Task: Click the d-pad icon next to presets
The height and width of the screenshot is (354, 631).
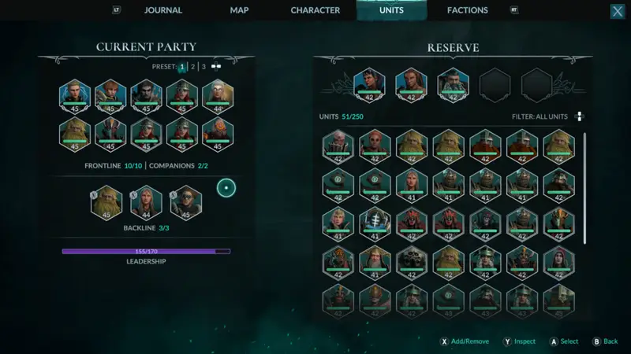Action: (x=216, y=66)
